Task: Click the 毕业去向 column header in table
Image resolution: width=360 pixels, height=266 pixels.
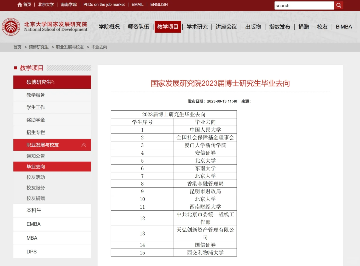Action: point(205,122)
